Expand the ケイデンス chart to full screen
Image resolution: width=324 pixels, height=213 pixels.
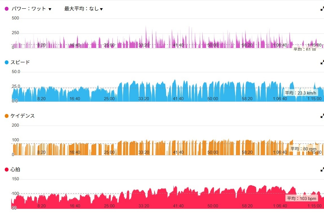coord(322,116)
